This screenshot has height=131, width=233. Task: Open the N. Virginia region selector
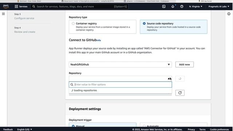click(196, 7)
